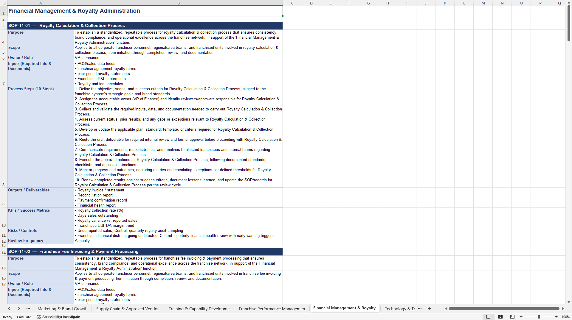Click the vertical scrollbar thumb
Viewport: 572px width, 320px height.
pyautogui.click(x=569, y=23)
